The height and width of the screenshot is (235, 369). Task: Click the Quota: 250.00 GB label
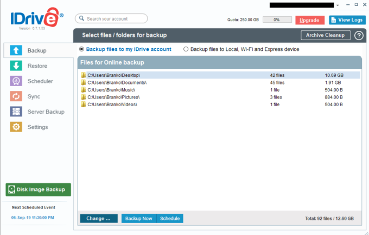[x=243, y=19]
